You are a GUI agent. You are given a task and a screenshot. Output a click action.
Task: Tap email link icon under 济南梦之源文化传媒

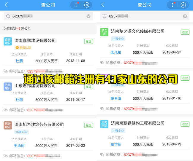click(x=102, y=63)
